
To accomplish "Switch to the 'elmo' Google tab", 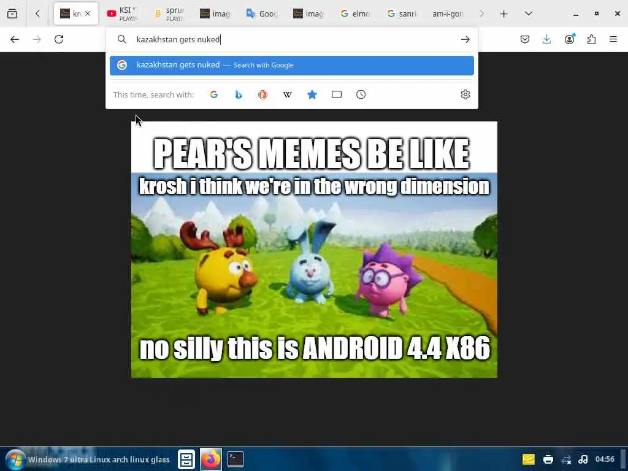I will pyautogui.click(x=355, y=13).
